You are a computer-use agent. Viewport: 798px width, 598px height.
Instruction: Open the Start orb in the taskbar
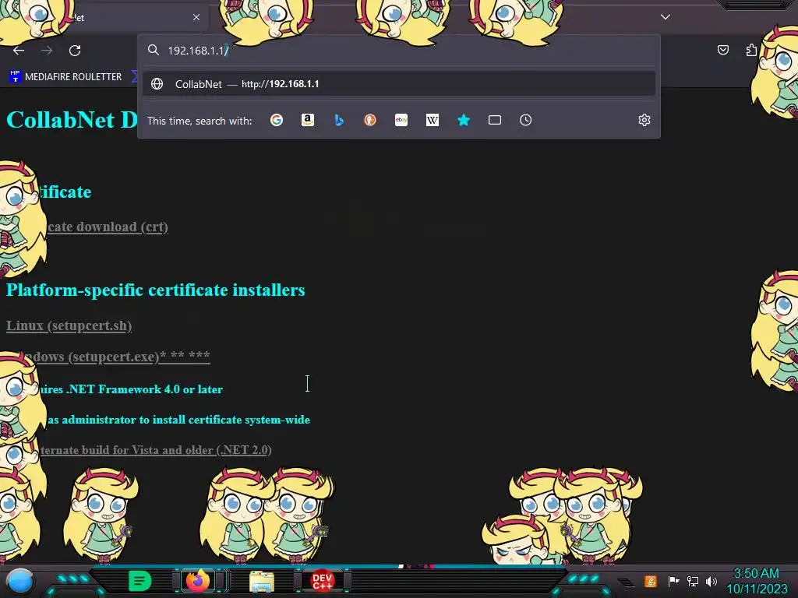point(20,582)
